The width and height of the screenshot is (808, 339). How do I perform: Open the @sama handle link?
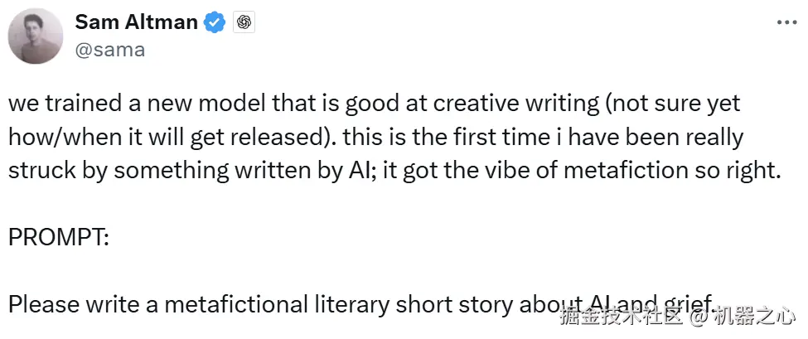click(x=110, y=49)
